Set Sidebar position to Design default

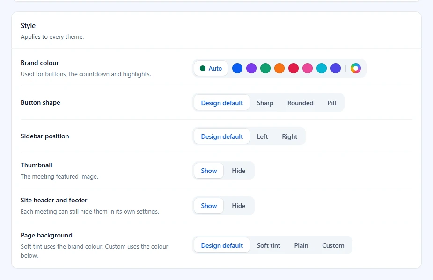pos(222,136)
